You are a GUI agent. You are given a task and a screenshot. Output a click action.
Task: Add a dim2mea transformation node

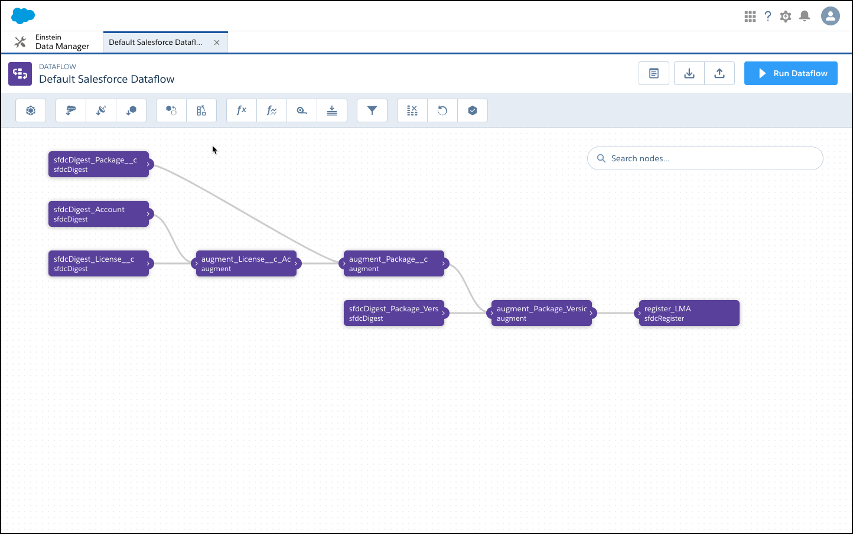302,110
